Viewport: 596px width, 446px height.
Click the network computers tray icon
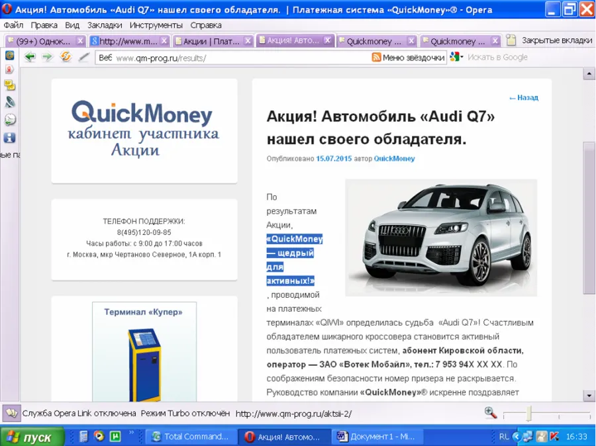pos(528,437)
